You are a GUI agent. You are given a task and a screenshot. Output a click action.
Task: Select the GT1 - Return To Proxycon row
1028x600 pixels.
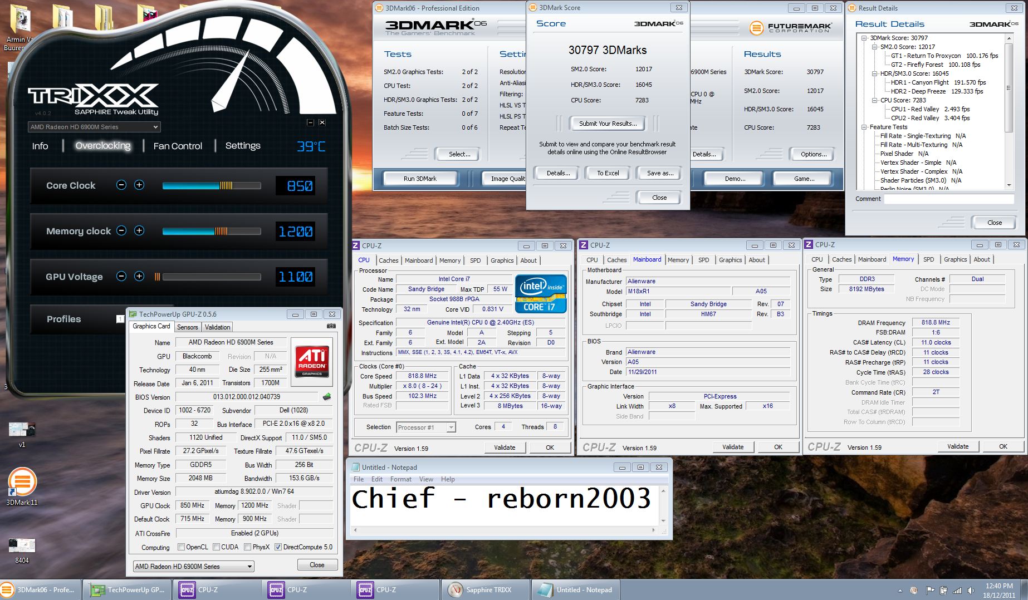(944, 56)
